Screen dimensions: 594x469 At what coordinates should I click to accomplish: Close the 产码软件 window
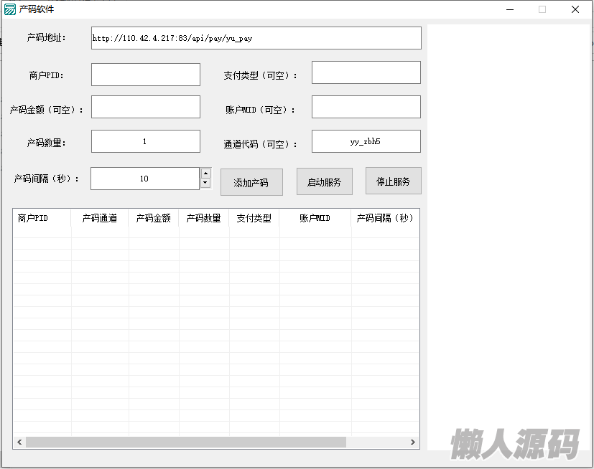pos(575,9)
